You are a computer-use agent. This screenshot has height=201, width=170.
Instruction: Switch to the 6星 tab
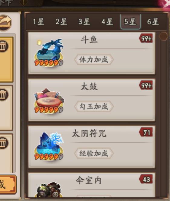(153, 22)
